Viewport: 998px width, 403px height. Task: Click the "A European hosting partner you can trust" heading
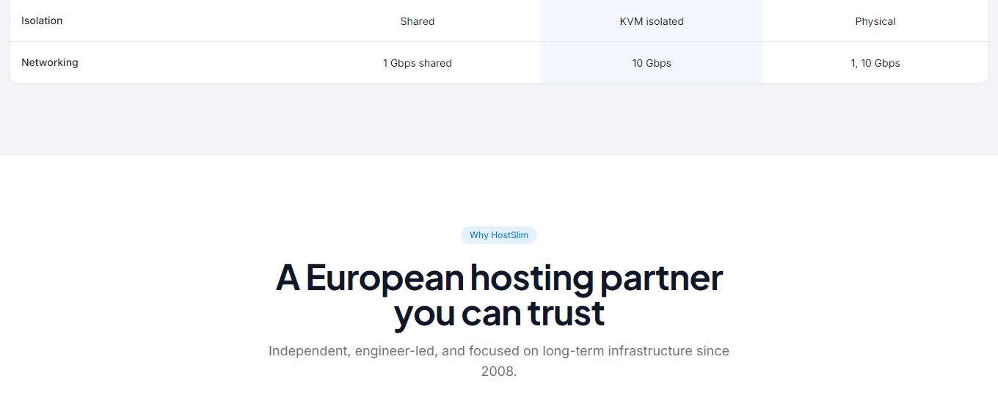pyautogui.click(x=499, y=295)
